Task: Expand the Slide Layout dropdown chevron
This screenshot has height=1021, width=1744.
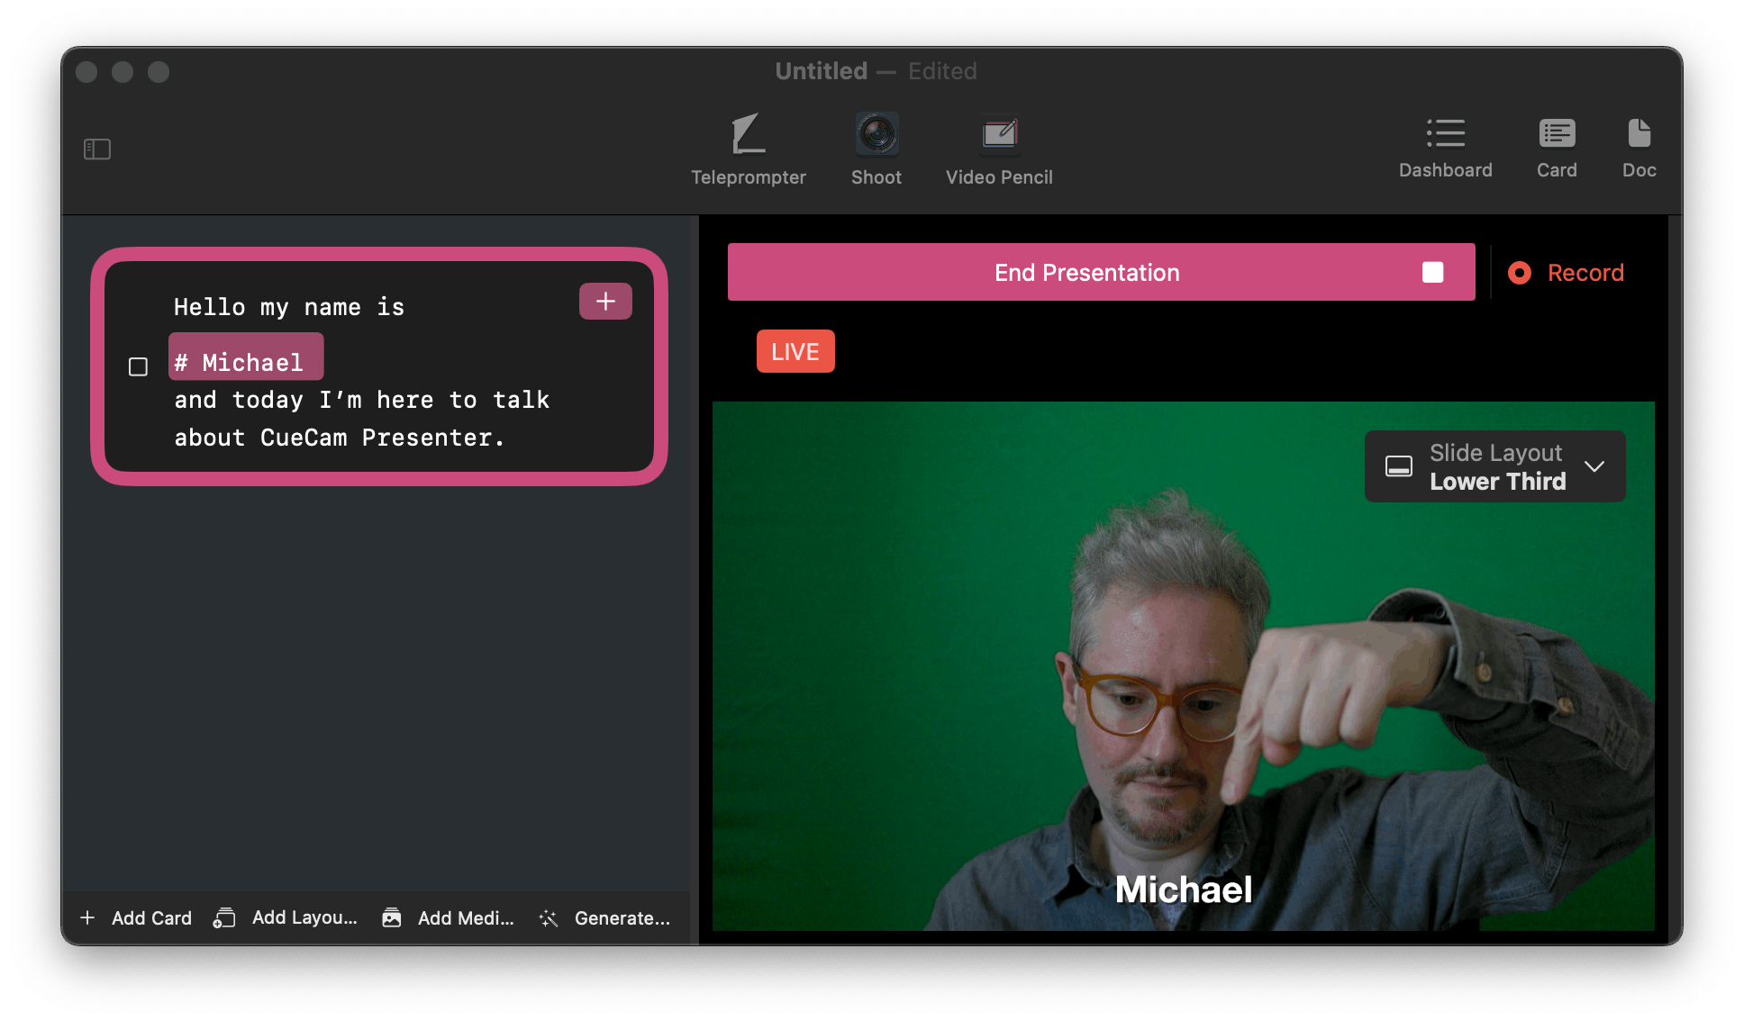Action: coord(1594,466)
